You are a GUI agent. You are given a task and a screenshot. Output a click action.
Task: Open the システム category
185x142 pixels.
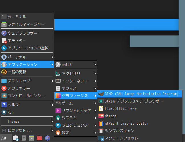[x=76, y=118]
